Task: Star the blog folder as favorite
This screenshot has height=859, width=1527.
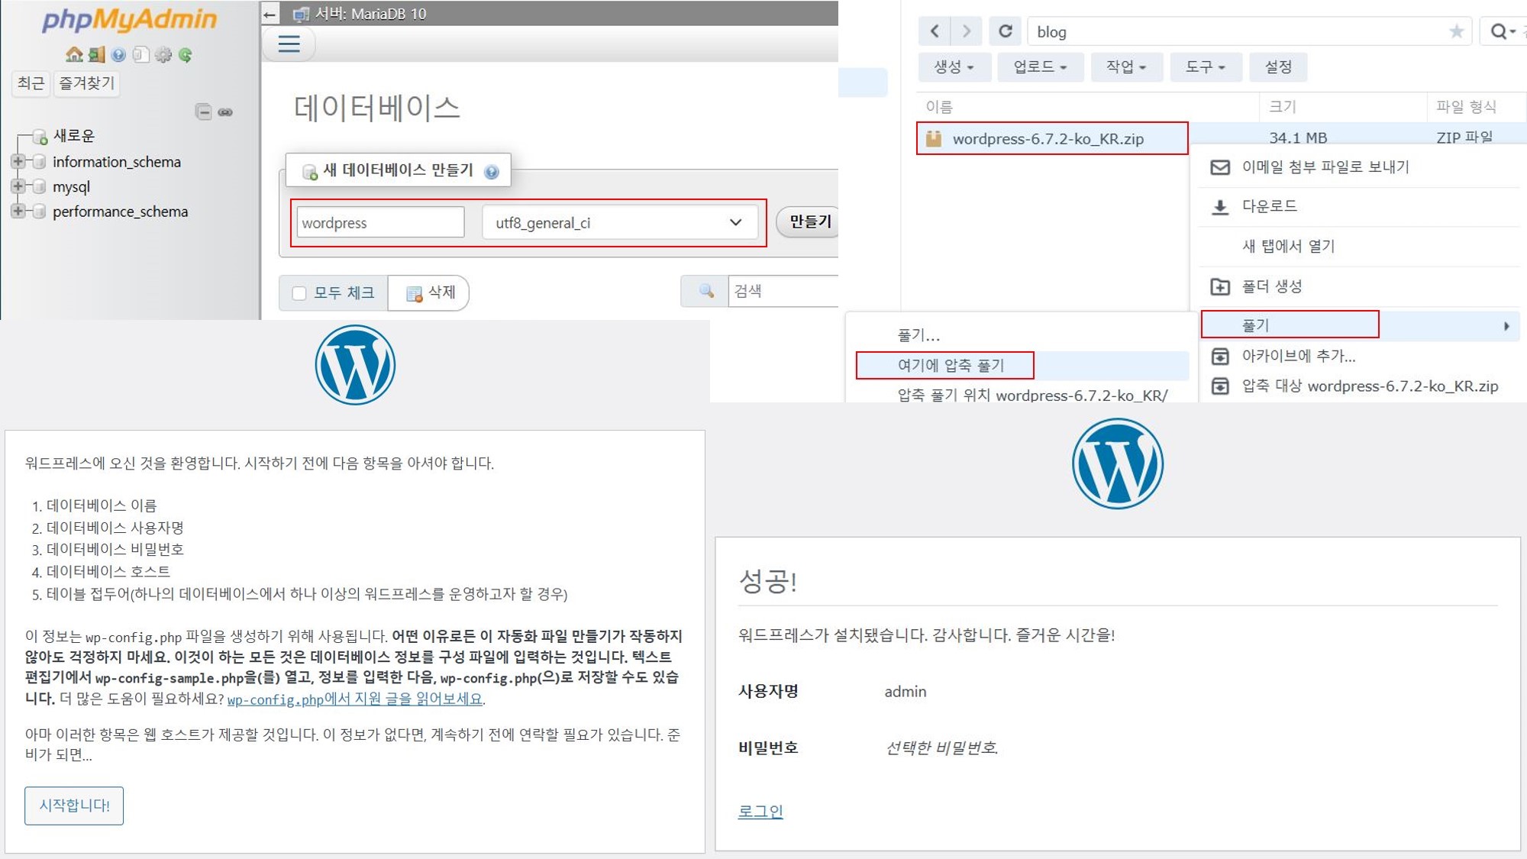Action: 1456,31
